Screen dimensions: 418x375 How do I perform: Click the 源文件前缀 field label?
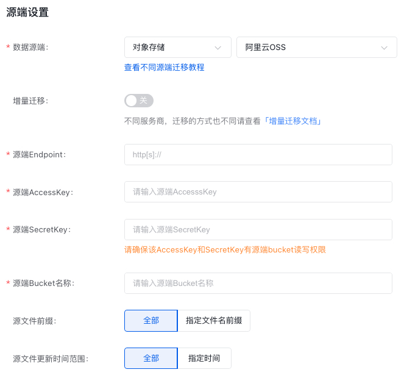click(34, 321)
